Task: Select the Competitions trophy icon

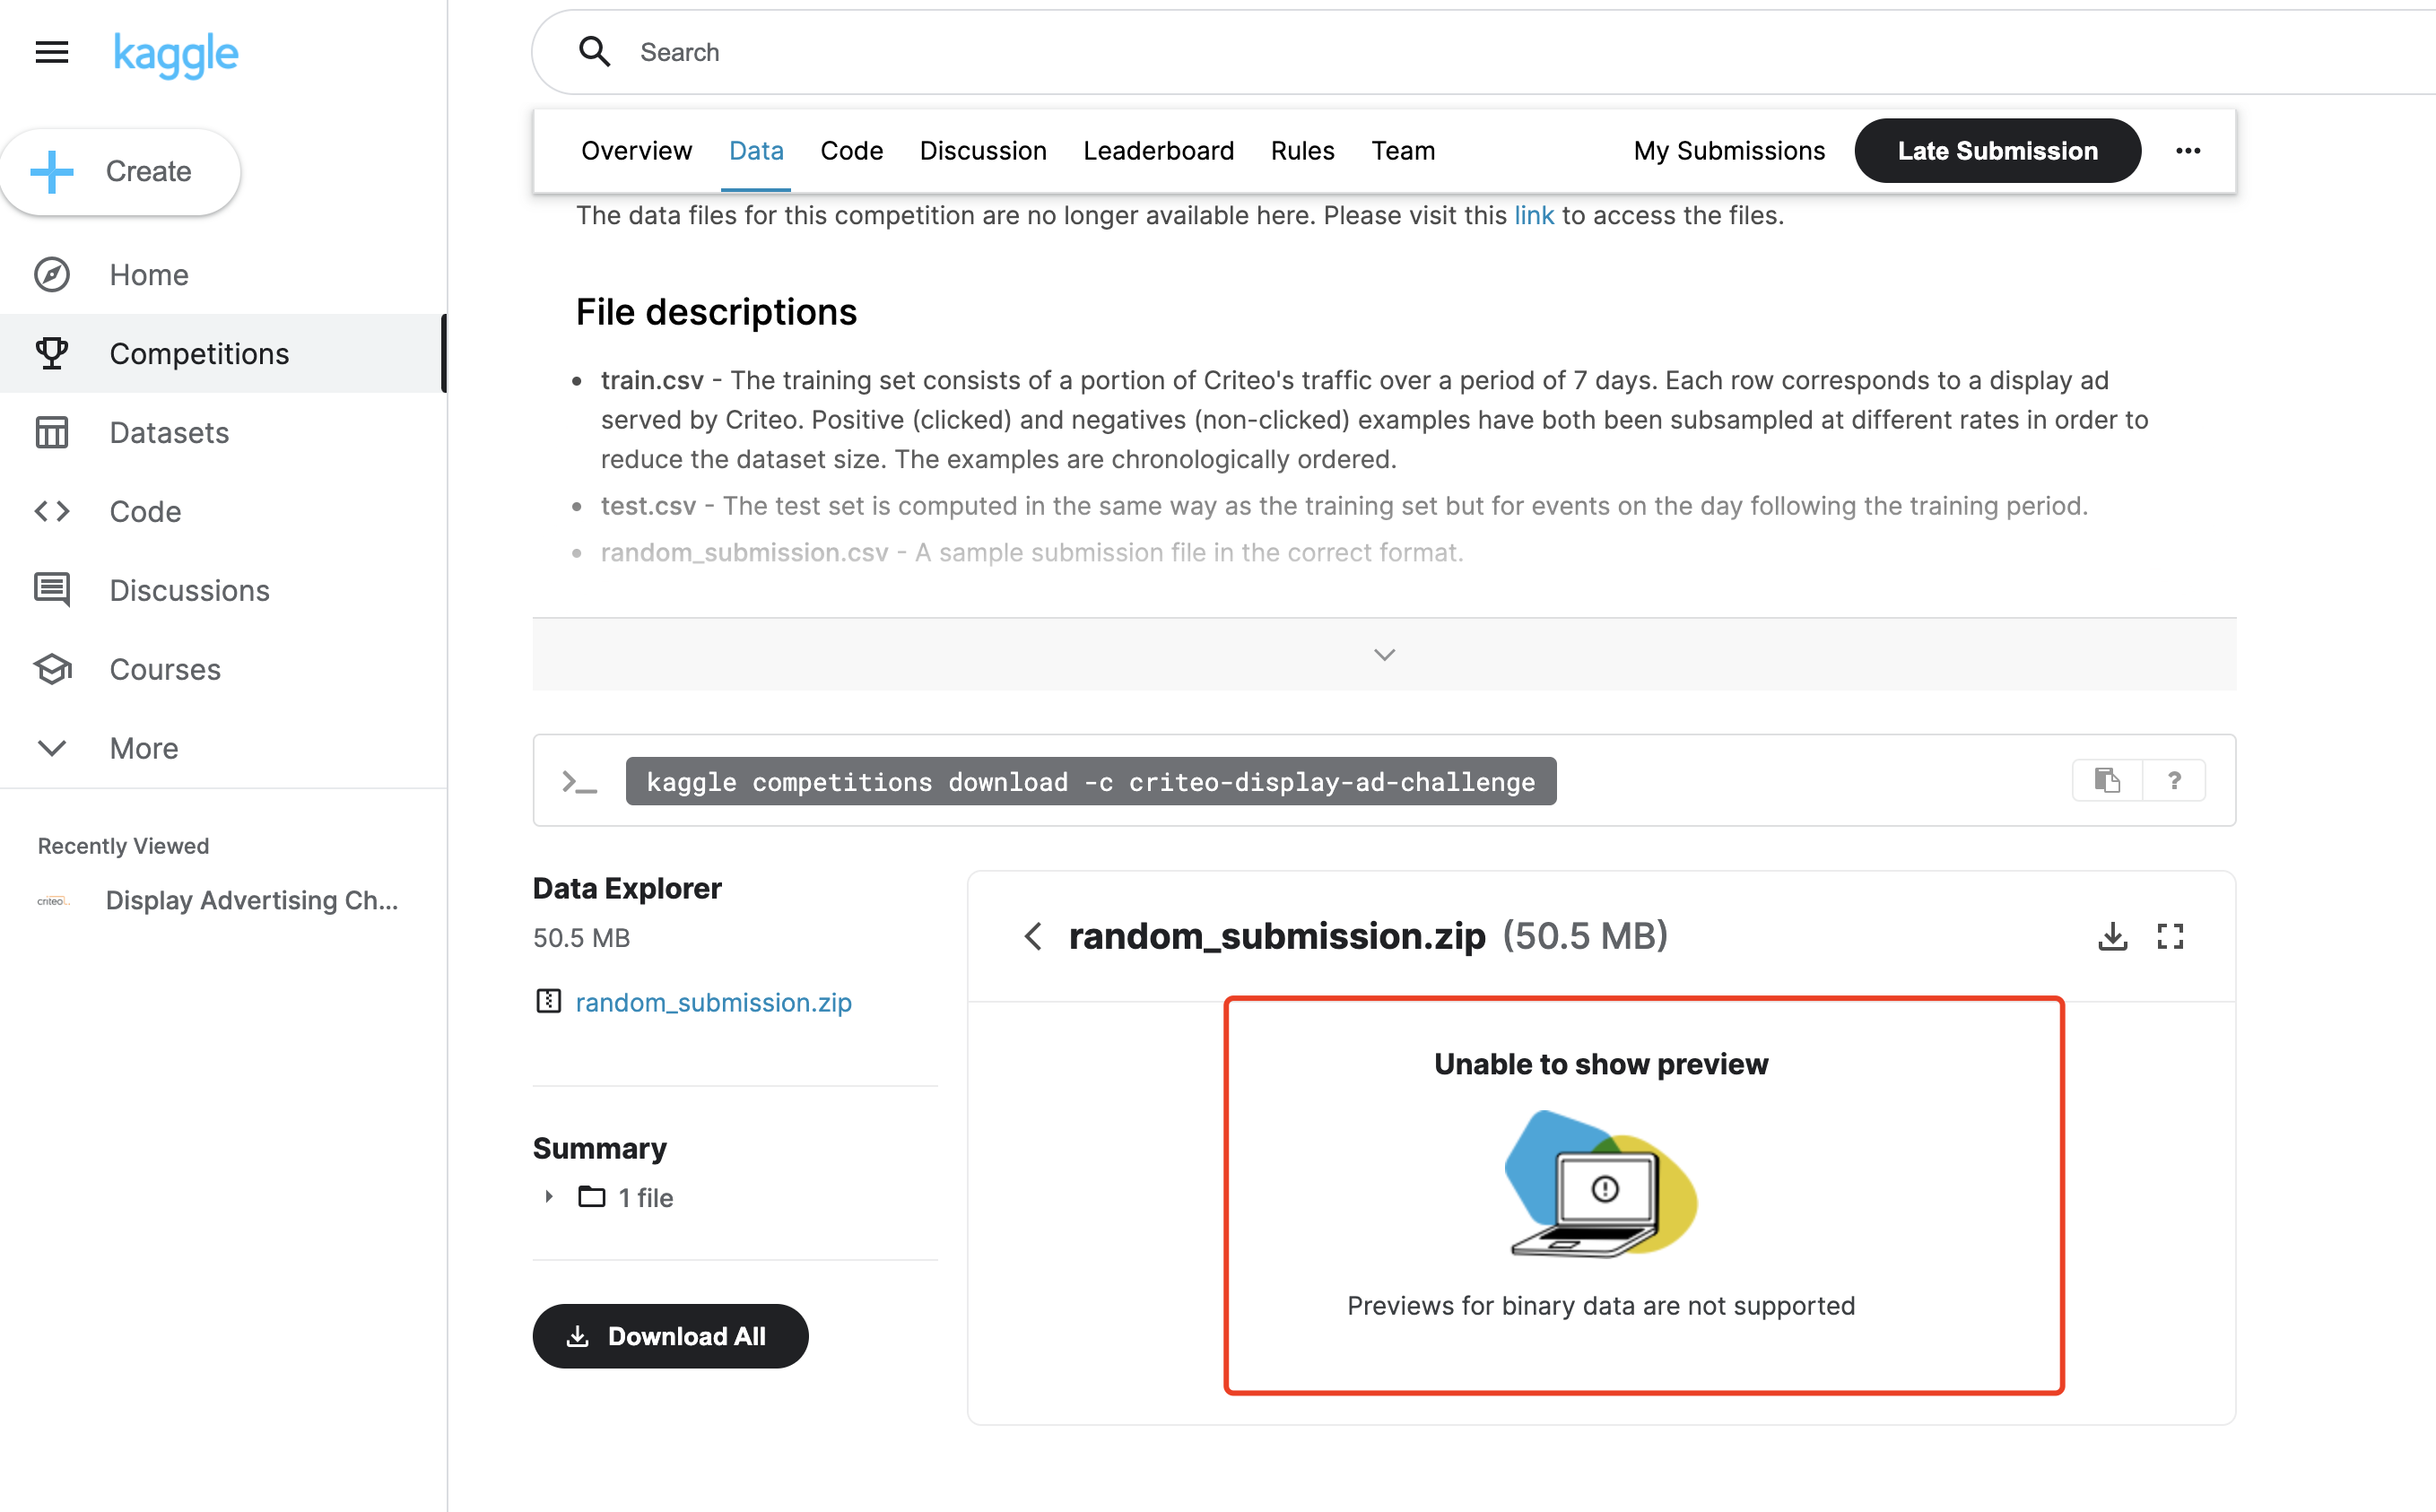Action: pos(52,353)
